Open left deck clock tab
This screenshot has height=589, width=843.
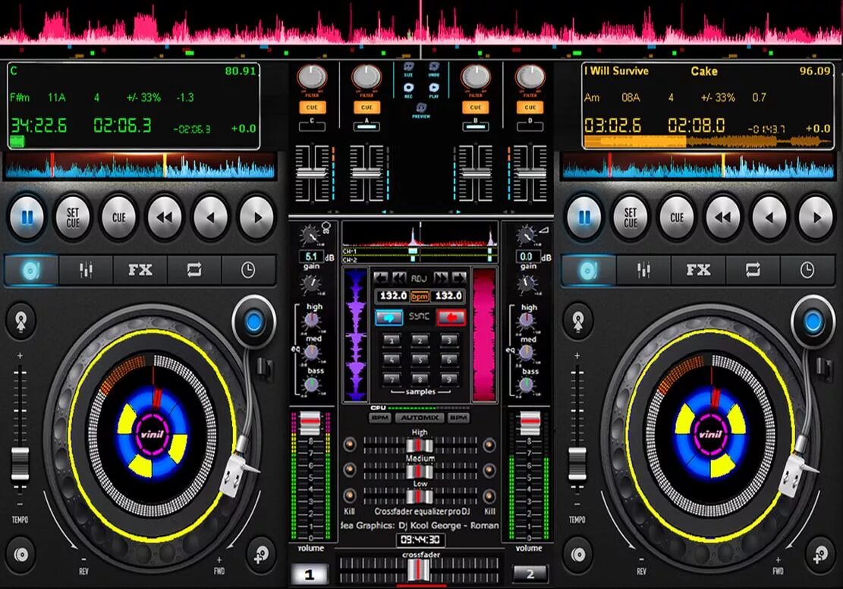coord(248,270)
